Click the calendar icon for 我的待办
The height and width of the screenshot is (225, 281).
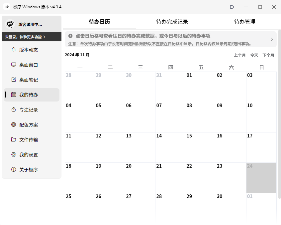click(14, 95)
